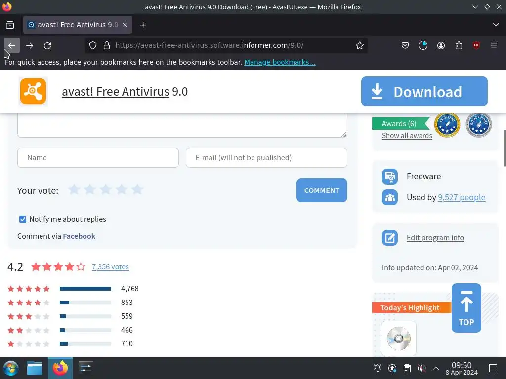Open the notifications bell in tray
This screenshot has width=506, height=379.
(x=377, y=368)
